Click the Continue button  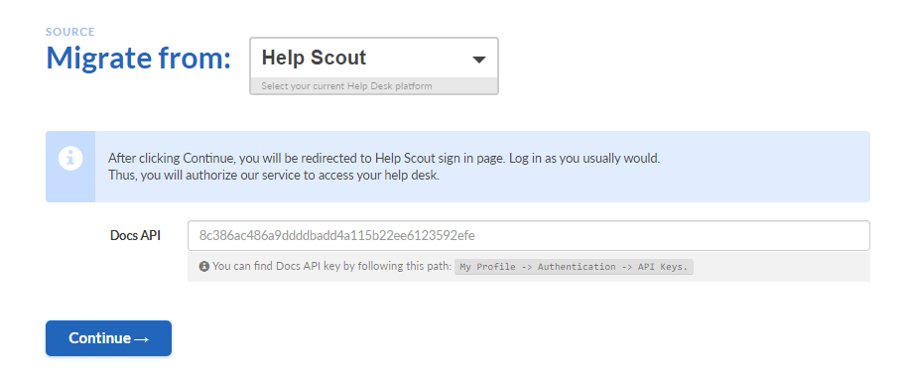[109, 338]
